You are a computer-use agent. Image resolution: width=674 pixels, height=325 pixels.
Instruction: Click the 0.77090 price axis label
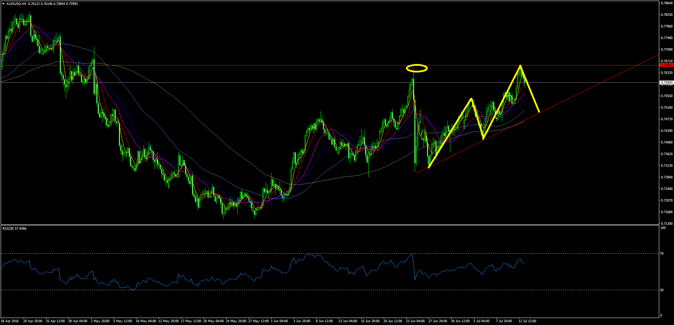pyautogui.click(x=667, y=50)
